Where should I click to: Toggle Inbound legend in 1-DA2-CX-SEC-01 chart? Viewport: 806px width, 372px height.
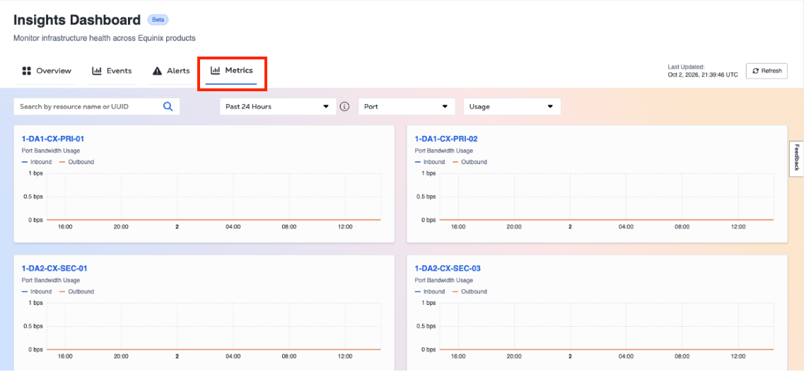pos(37,292)
